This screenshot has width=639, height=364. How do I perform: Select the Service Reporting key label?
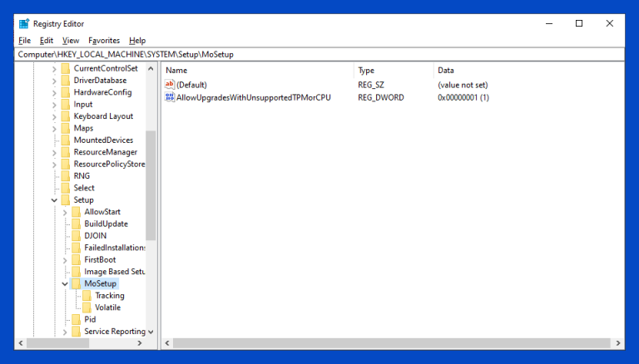pyautogui.click(x=115, y=332)
